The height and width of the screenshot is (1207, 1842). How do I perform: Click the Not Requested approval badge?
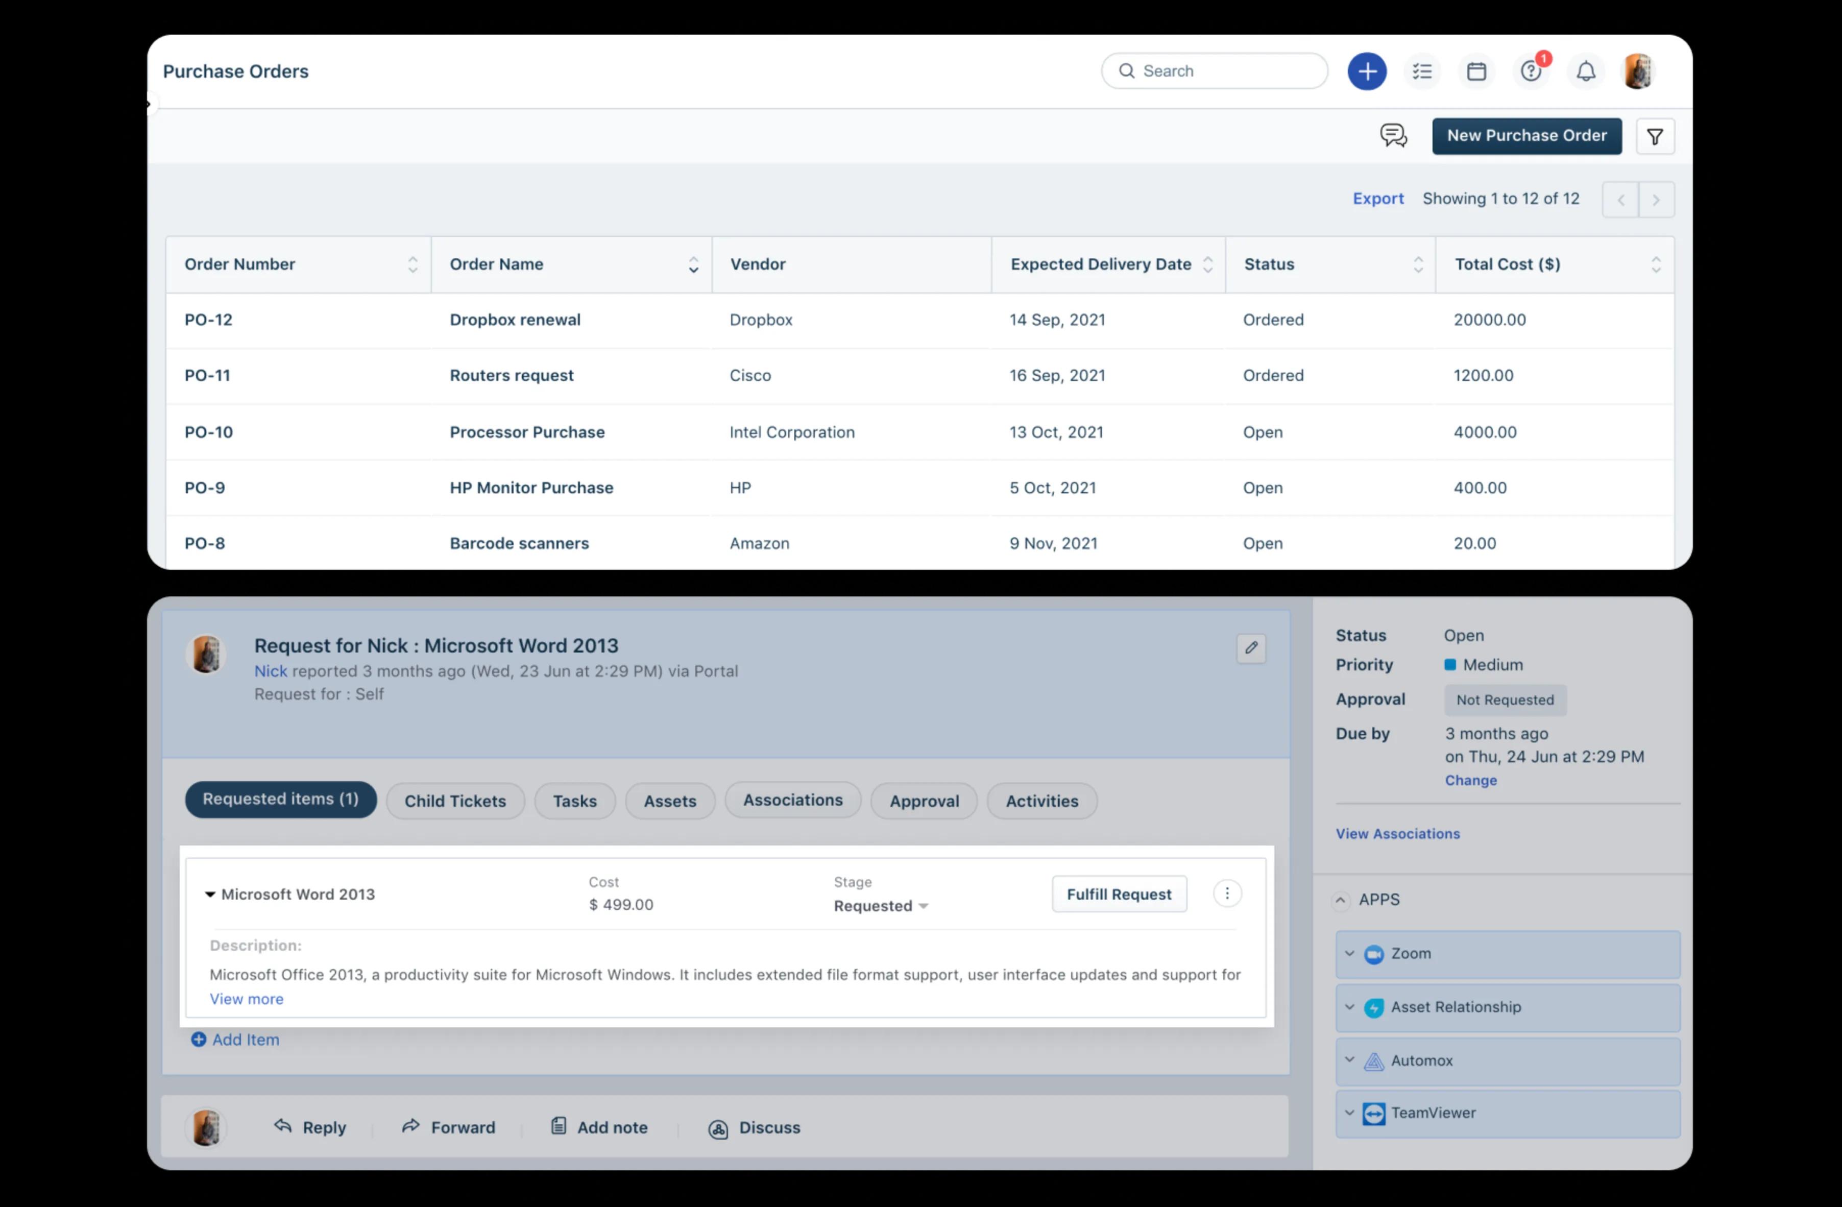pyautogui.click(x=1505, y=700)
